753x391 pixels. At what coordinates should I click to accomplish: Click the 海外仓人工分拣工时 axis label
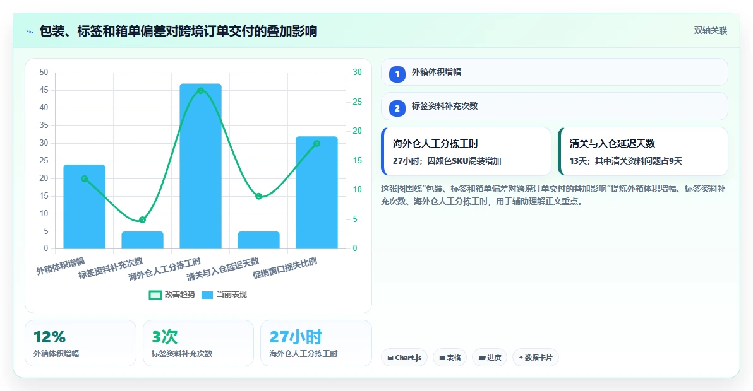164,269
